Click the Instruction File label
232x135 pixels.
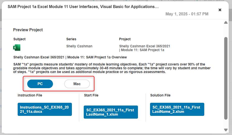(30, 95)
